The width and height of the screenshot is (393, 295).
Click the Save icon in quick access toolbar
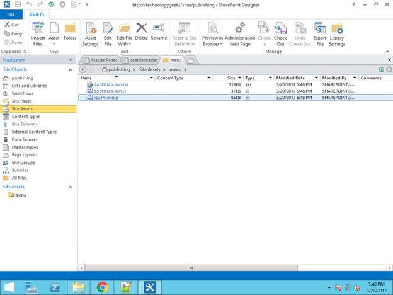(x=18, y=4)
